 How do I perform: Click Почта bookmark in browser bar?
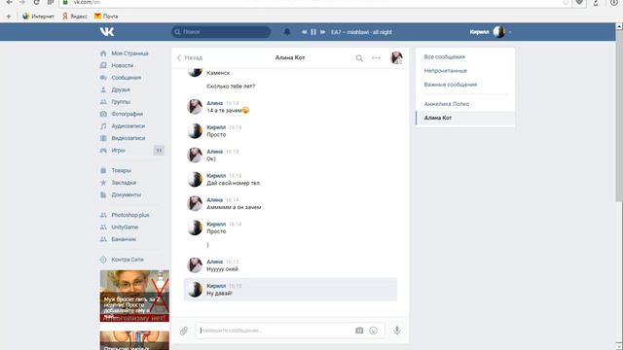pos(106,17)
